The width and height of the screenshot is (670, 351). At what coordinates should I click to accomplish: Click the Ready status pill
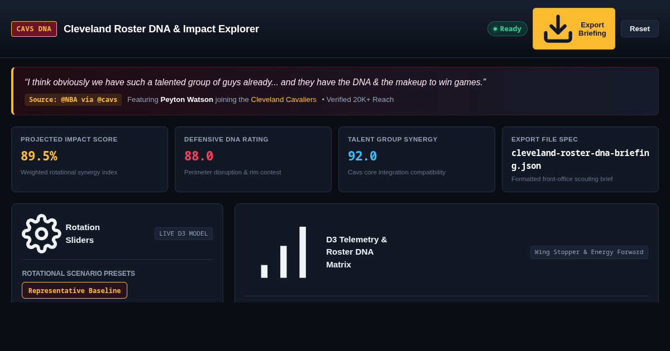point(508,29)
